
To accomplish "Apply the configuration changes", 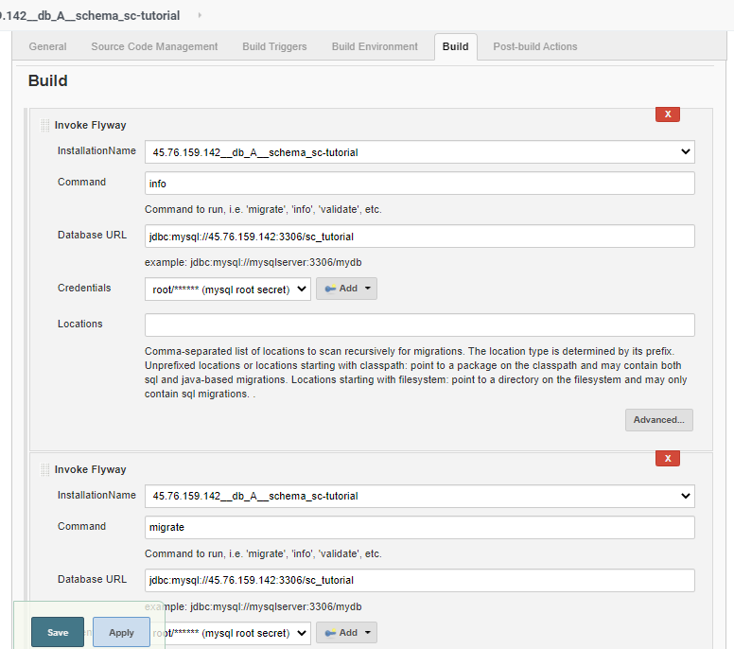I will coord(121,632).
